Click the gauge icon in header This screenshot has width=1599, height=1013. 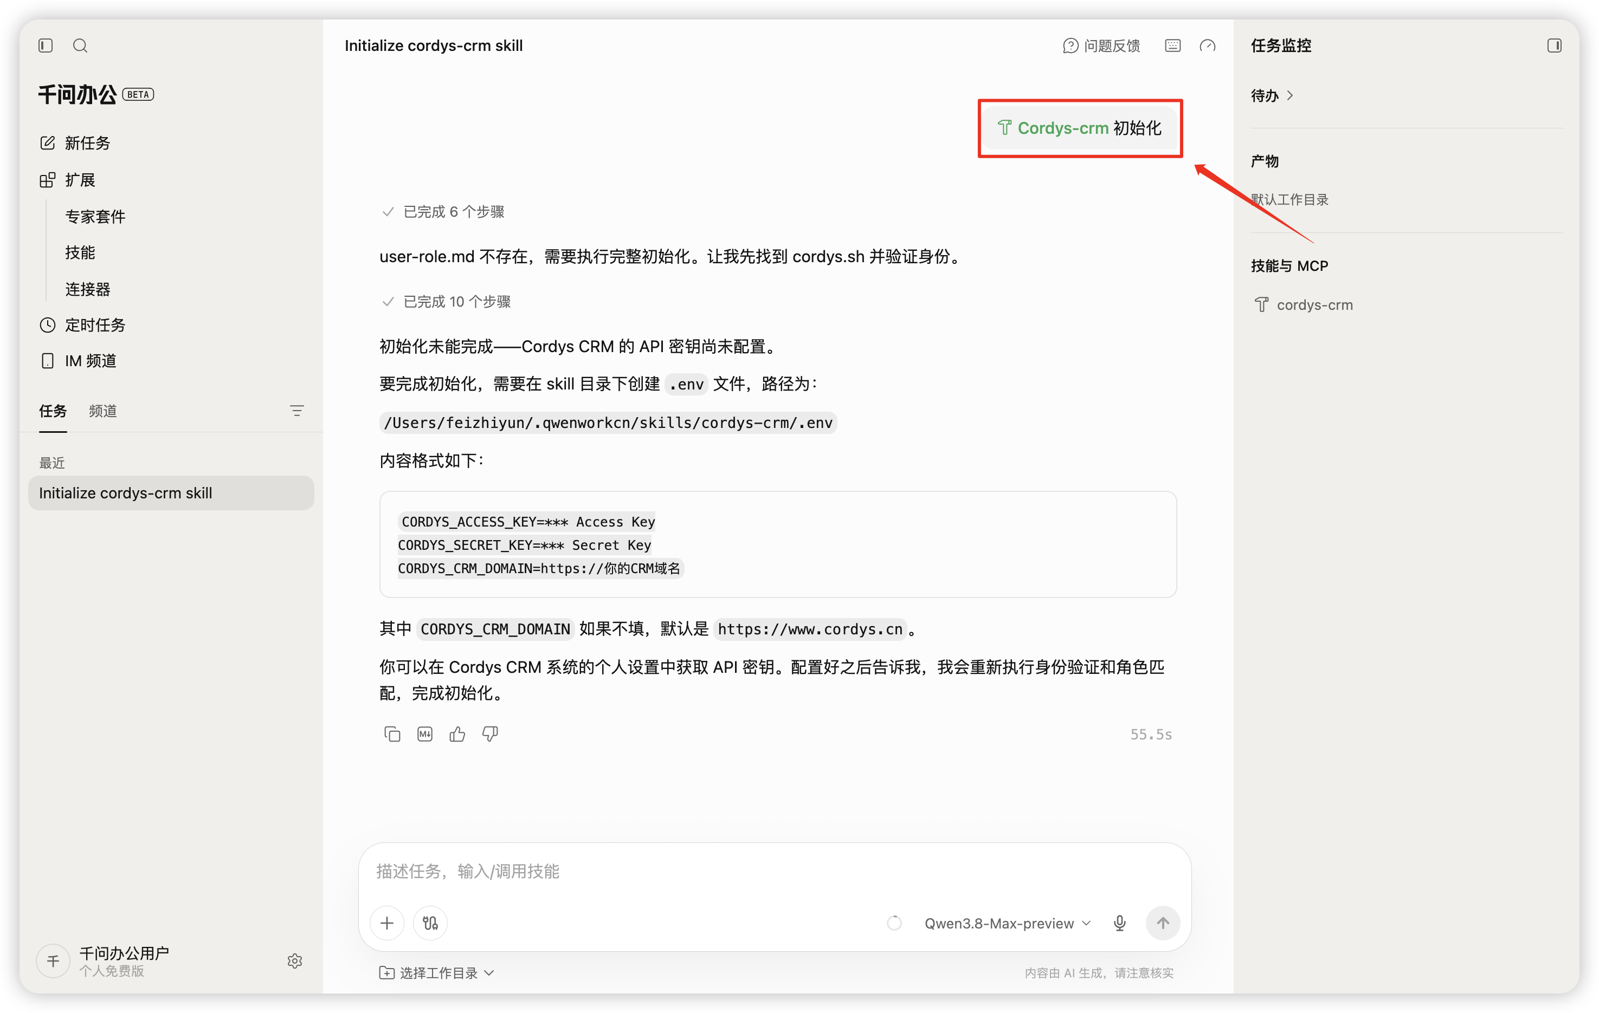tap(1207, 45)
